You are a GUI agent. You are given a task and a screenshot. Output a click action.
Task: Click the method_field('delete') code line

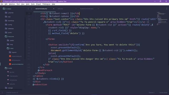pos(66,34)
